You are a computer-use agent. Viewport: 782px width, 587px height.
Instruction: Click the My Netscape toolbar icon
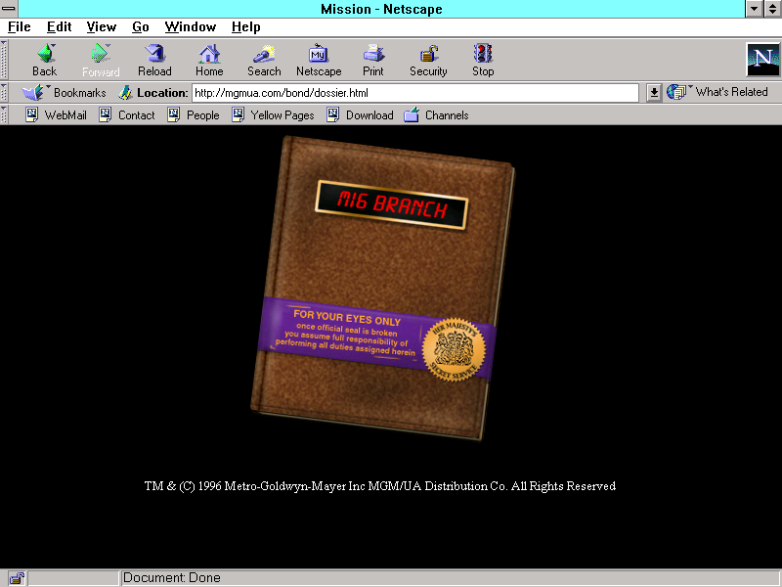319,54
